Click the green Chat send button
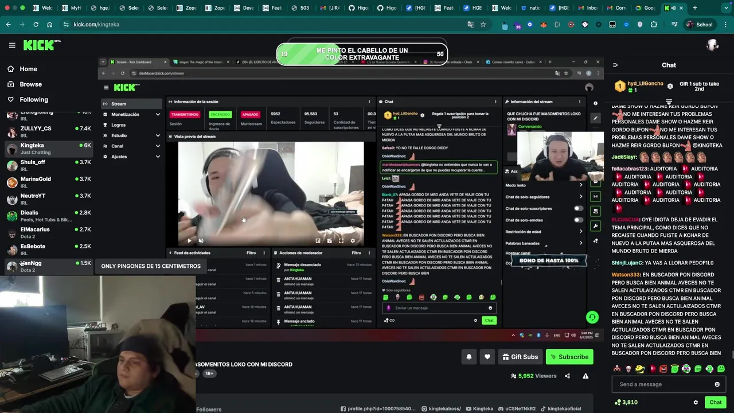Image resolution: width=734 pixels, height=413 pixels. 715,402
